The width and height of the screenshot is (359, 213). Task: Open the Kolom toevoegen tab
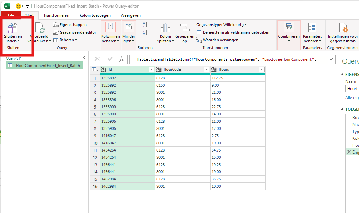(95, 15)
